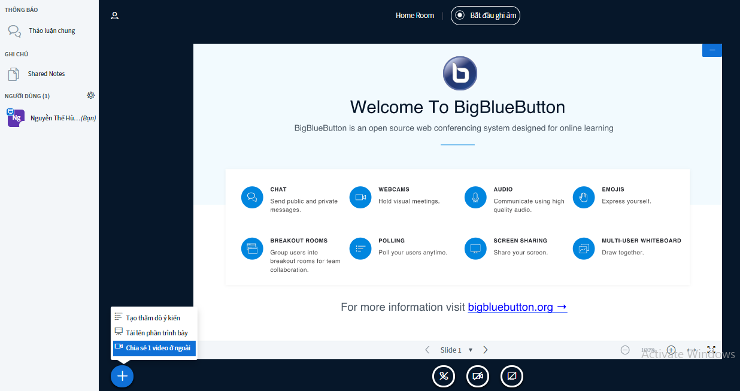Select the Nguyễn Thế Hù... user avatar
The width and height of the screenshot is (740, 391).
point(16,118)
